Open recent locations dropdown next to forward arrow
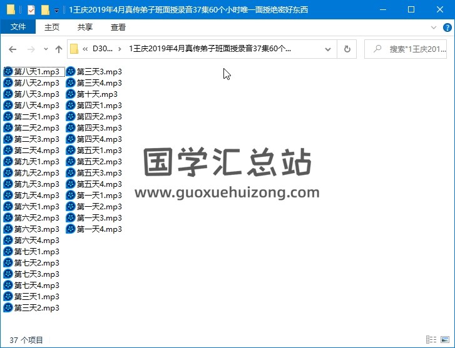 (46, 49)
